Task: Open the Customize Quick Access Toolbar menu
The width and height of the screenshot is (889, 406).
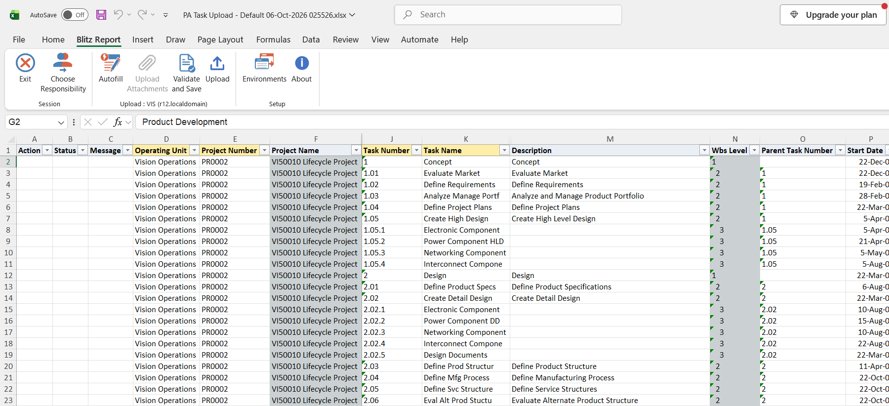Action: tap(165, 15)
